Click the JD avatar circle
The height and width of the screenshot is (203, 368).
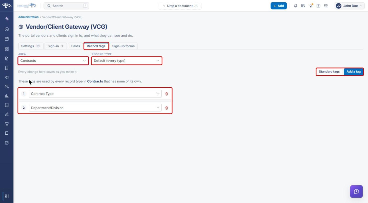click(x=339, y=6)
